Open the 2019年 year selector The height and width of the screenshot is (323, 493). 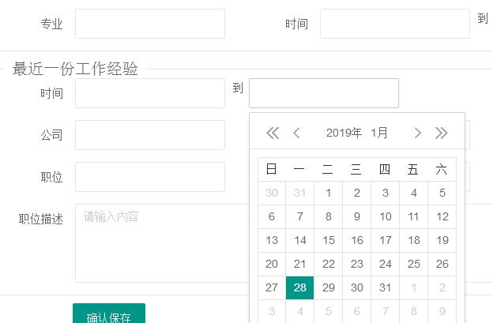pos(344,133)
